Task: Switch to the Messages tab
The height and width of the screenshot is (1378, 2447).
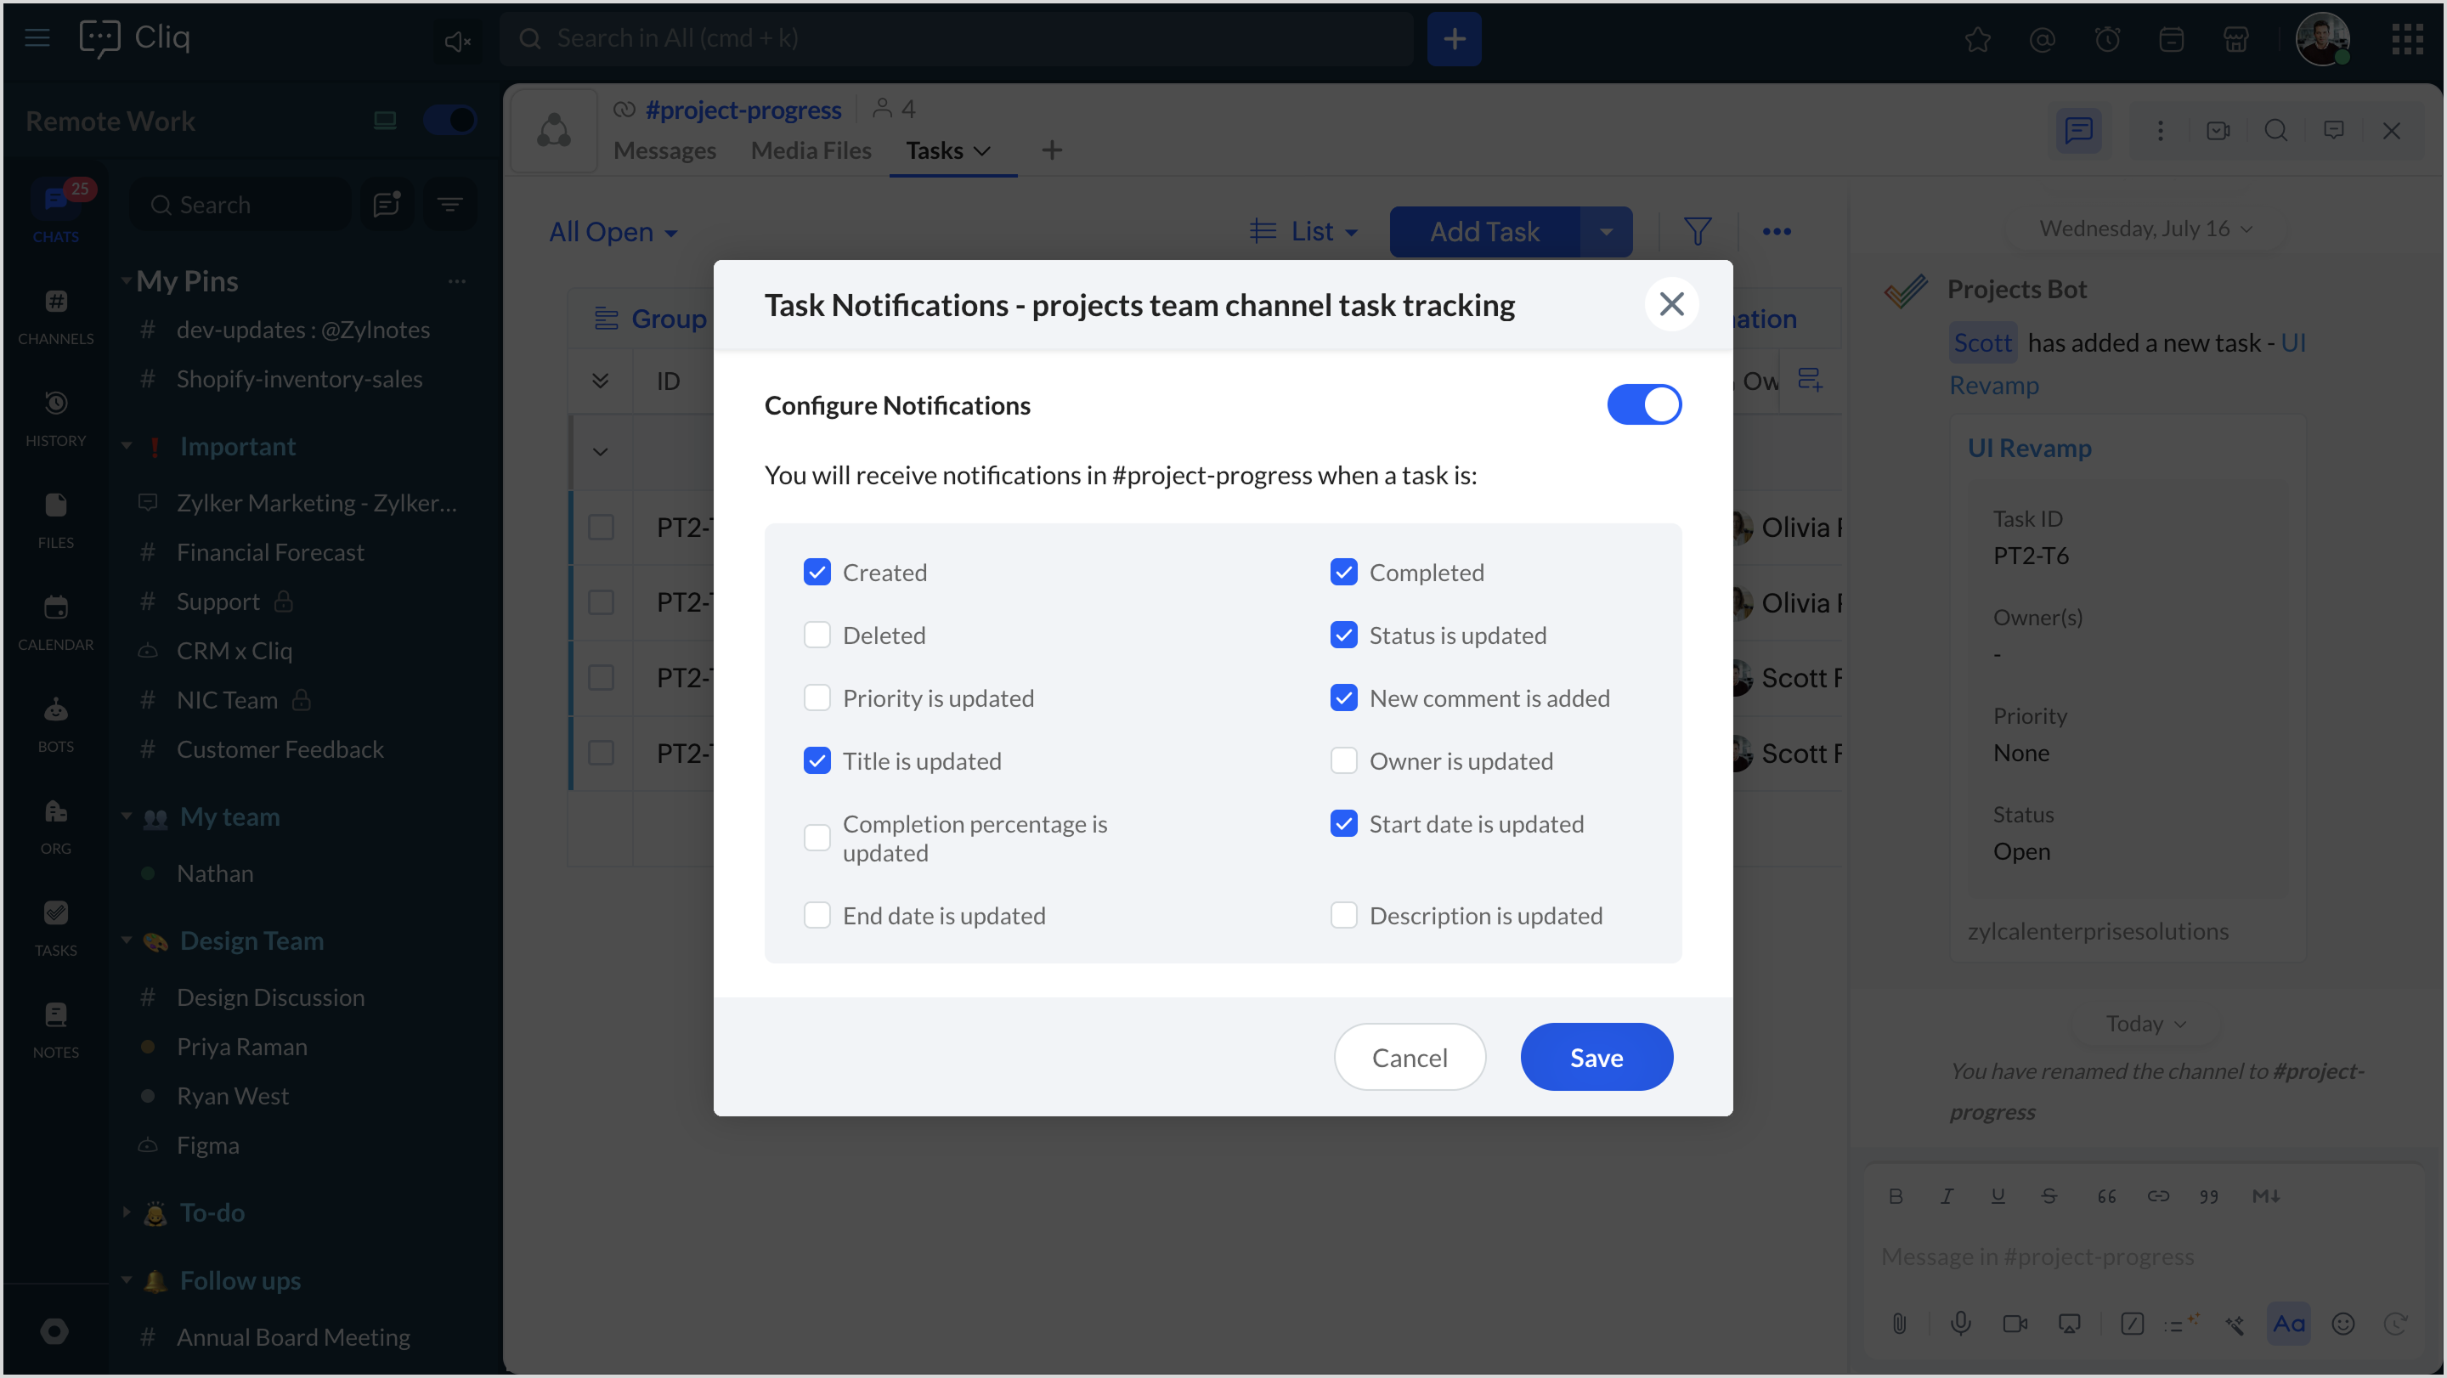Action: pyautogui.click(x=664, y=150)
